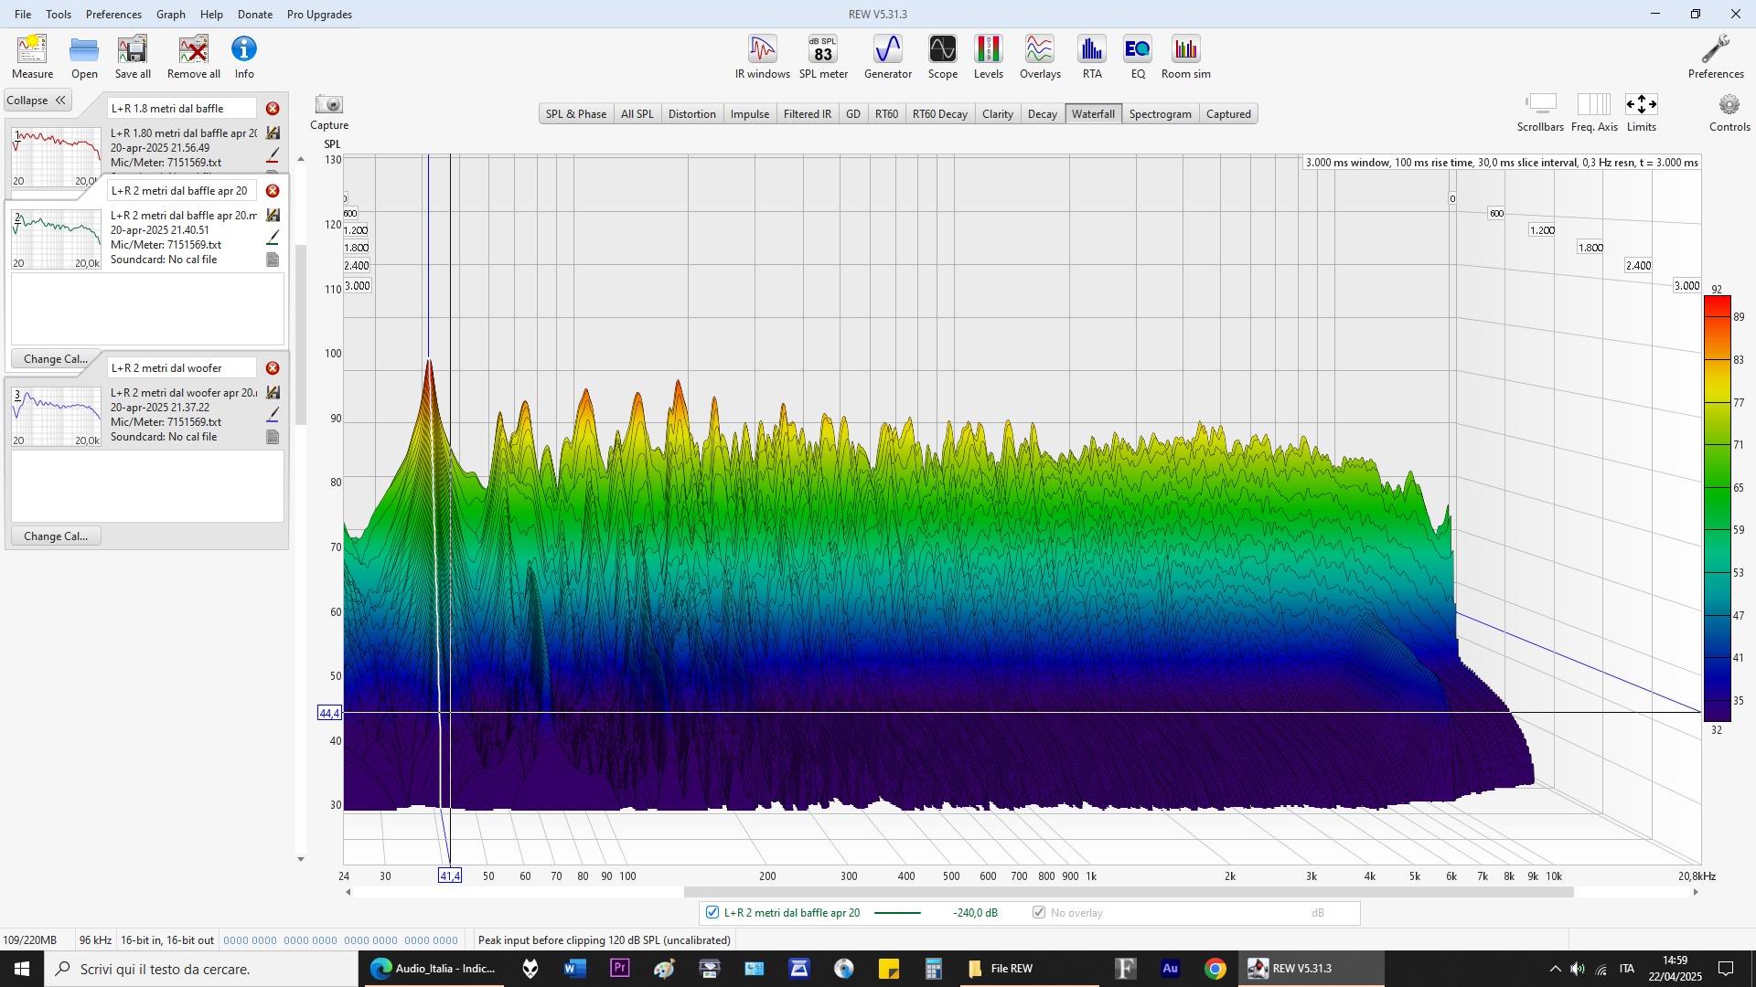Image resolution: width=1756 pixels, height=987 pixels.
Task: Toggle the L+R 2 metri trace checkbox
Action: 712,912
